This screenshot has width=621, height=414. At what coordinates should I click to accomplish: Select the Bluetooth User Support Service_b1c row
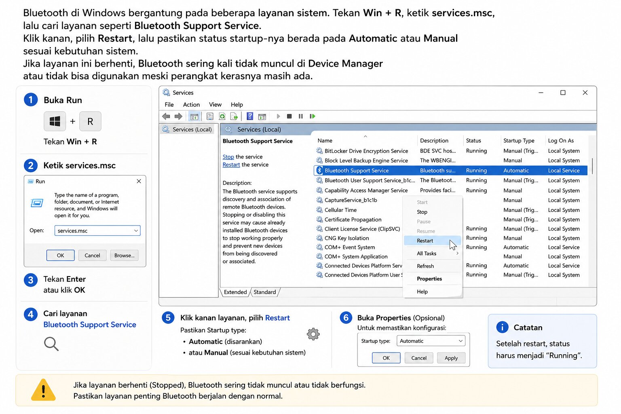coord(451,180)
